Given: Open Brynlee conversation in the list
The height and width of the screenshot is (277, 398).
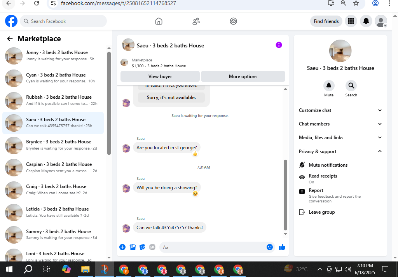Looking at the screenshot, I should [x=53, y=145].
